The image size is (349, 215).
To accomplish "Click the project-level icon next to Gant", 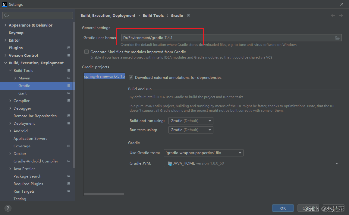I will point(69,93).
